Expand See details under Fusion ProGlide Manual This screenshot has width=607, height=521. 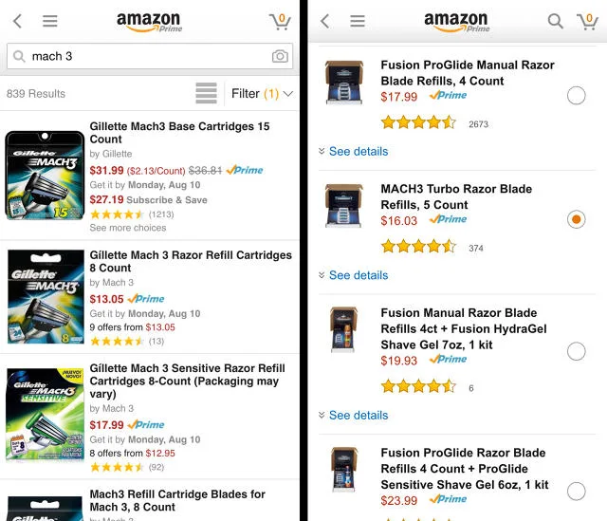pyautogui.click(x=353, y=151)
